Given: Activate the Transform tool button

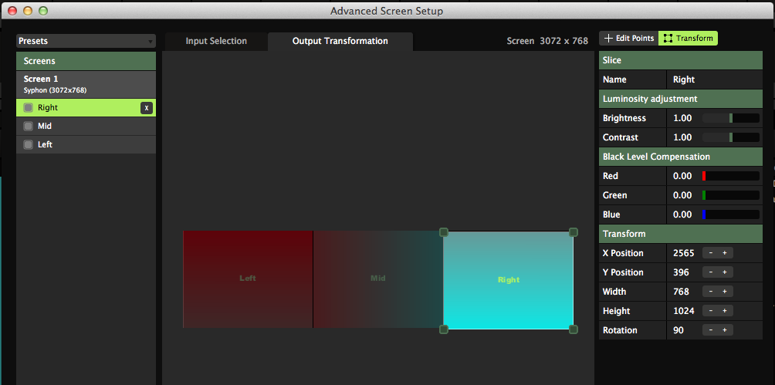Looking at the screenshot, I should pyautogui.click(x=688, y=39).
